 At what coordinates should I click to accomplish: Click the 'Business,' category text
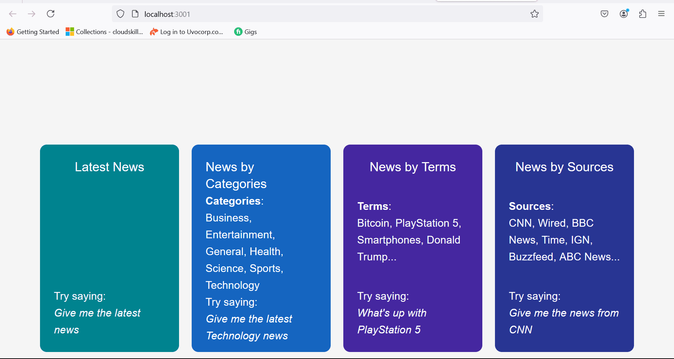229,218
